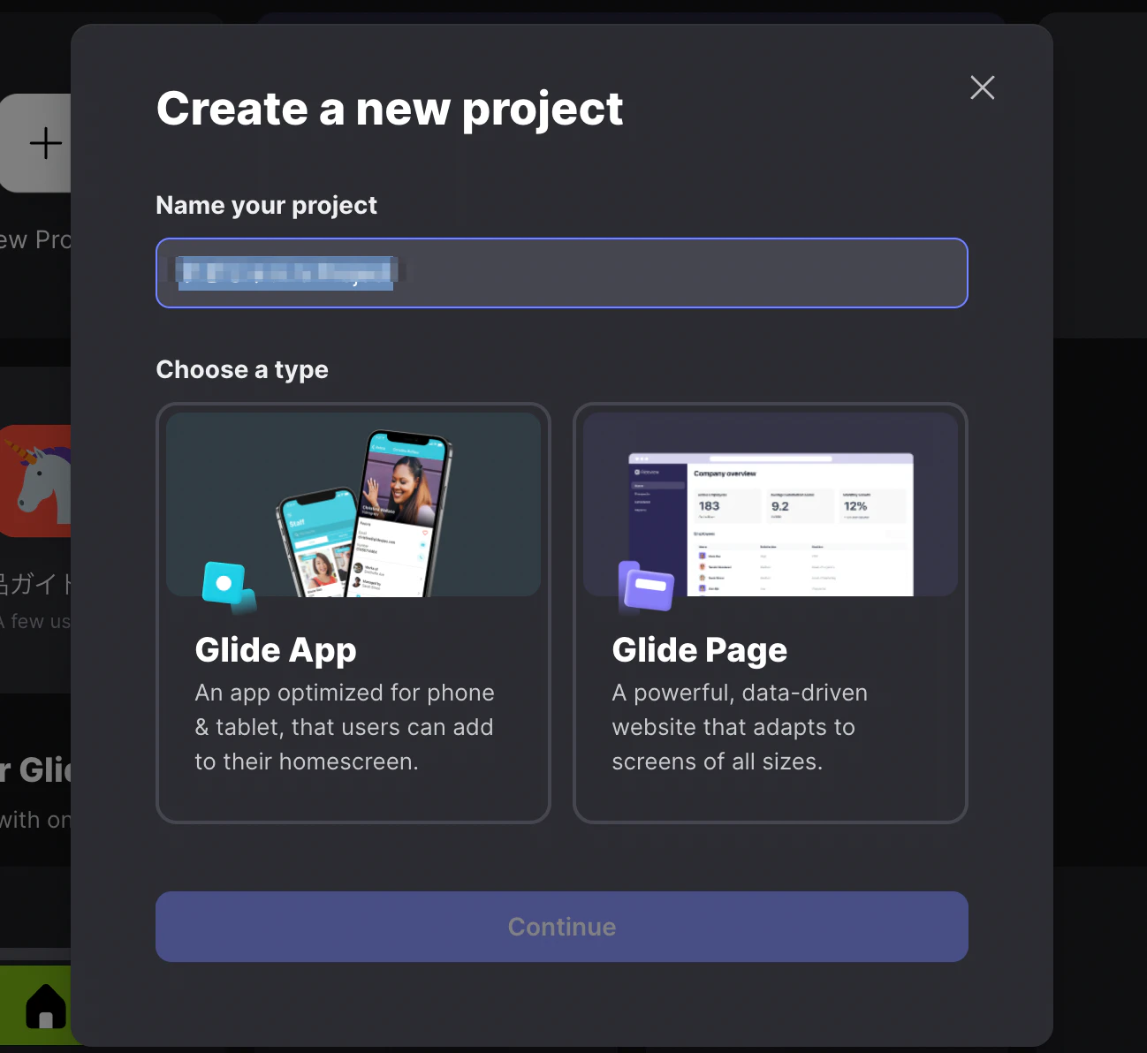Click the 'Glide App' title text
The image size is (1147, 1053).
pos(276,650)
